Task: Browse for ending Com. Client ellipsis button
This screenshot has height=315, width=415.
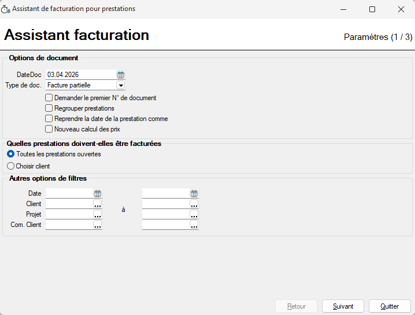Action: pyautogui.click(x=194, y=225)
